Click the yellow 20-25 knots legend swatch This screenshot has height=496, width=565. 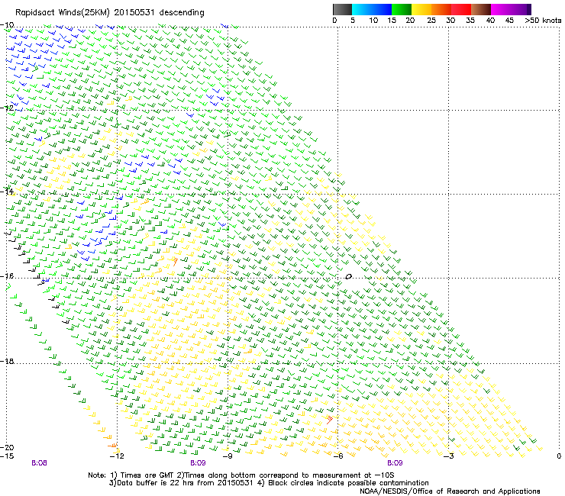click(x=421, y=9)
